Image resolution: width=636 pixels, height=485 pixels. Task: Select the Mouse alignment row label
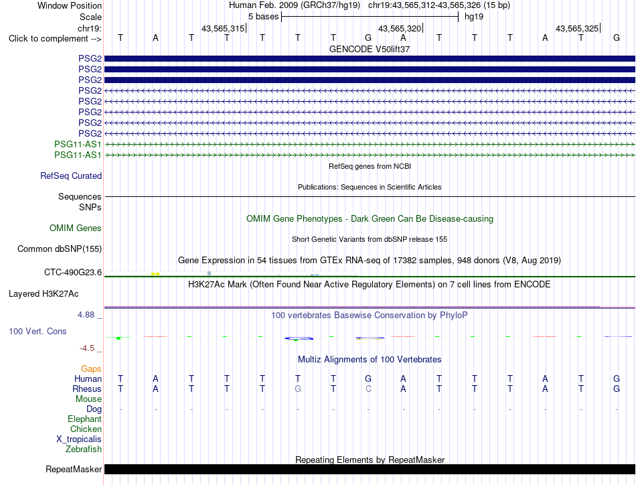pos(88,399)
